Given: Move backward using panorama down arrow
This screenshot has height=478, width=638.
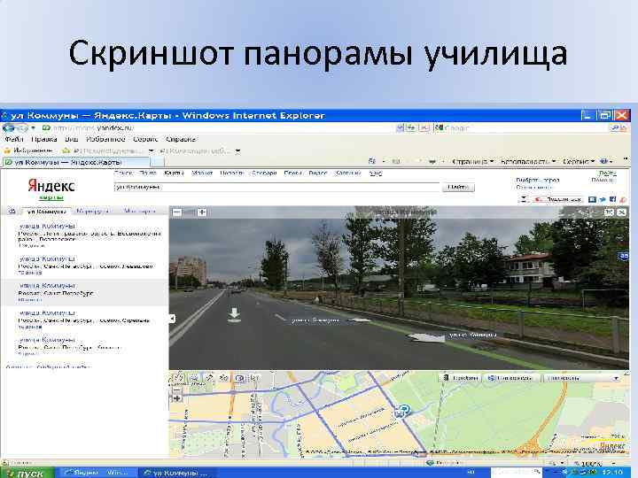Looking at the screenshot, I should click(x=234, y=315).
